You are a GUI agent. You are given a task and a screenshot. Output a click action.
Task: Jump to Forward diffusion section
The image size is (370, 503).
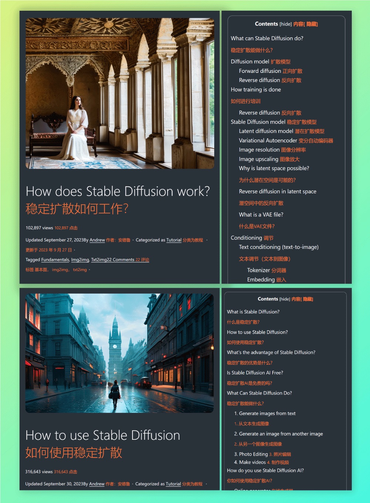point(260,71)
